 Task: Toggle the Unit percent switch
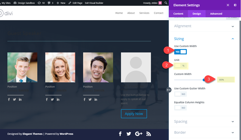click(180, 66)
